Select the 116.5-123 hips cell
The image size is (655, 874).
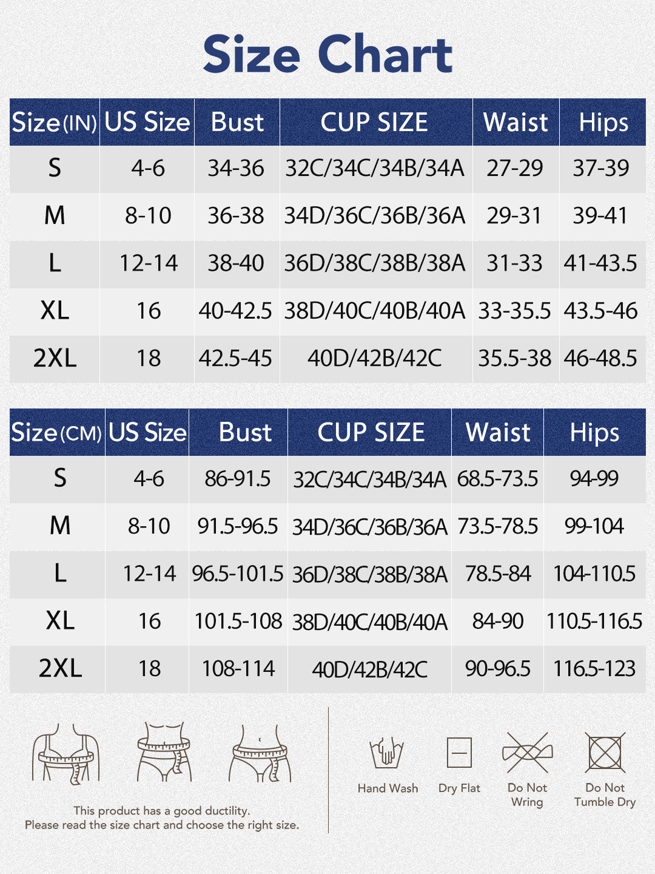pyautogui.click(x=594, y=669)
